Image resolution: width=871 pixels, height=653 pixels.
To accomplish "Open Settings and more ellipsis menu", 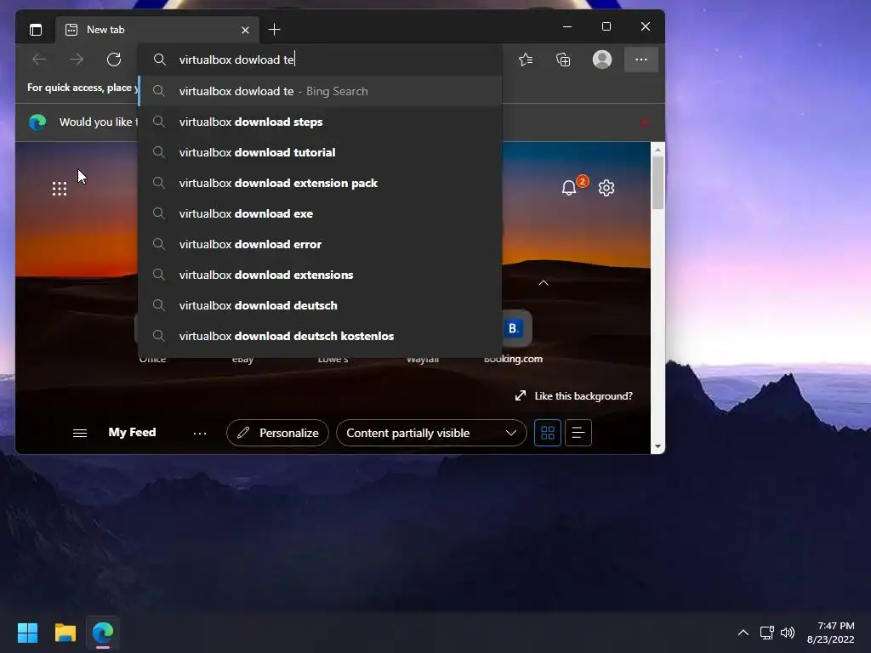I will point(641,60).
